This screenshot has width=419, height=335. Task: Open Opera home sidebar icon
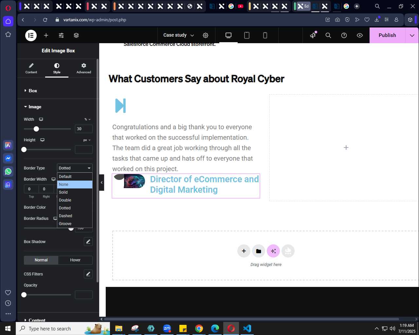[8, 21]
